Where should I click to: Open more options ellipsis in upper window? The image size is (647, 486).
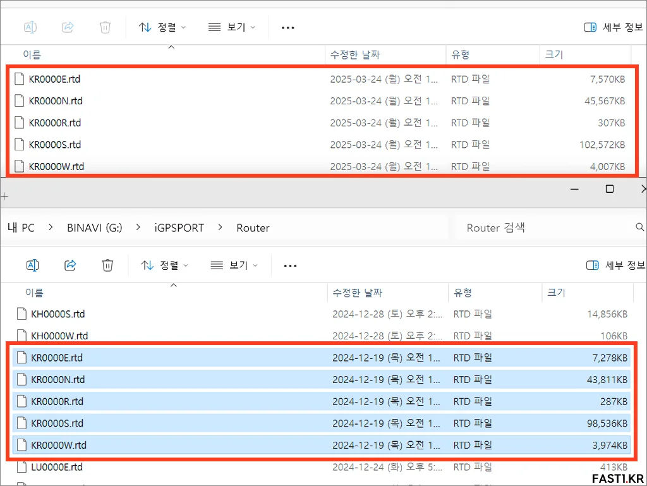tap(287, 28)
